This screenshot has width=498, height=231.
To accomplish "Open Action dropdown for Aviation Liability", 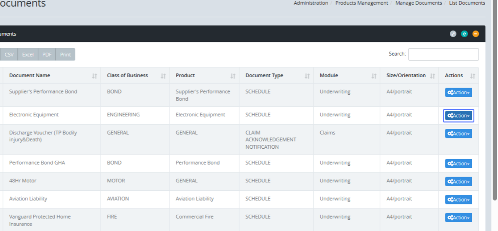I will [458, 200].
